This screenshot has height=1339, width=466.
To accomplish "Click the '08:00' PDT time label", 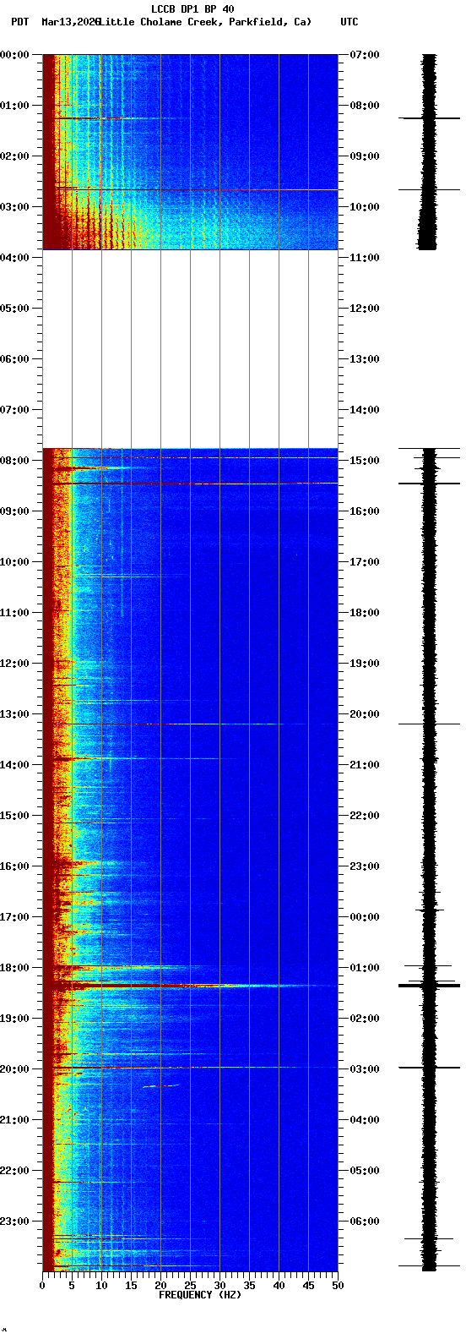I will pyautogui.click(x=14, y=461).
